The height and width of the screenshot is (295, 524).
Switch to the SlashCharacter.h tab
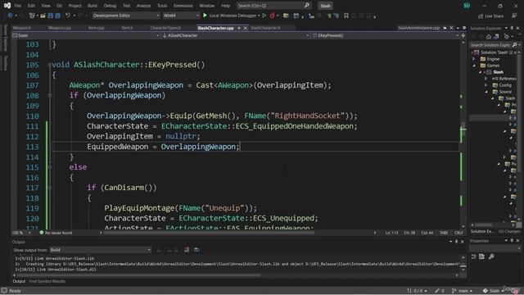click(x=265, y=28)
